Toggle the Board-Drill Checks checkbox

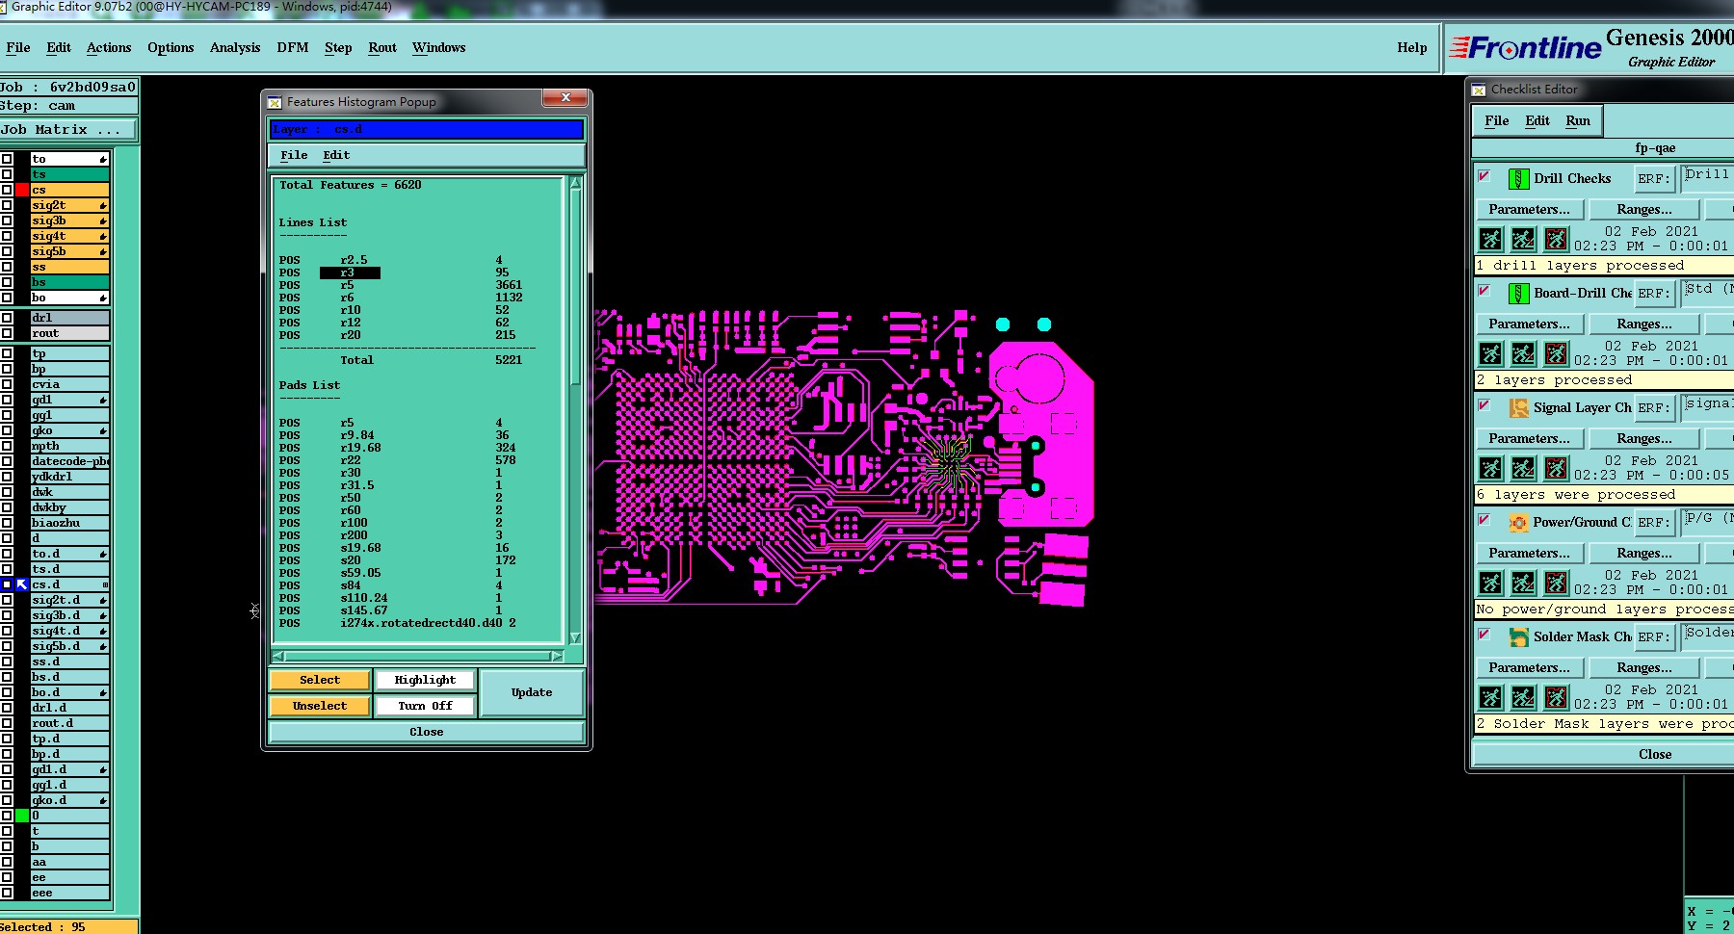(1484, 291)
